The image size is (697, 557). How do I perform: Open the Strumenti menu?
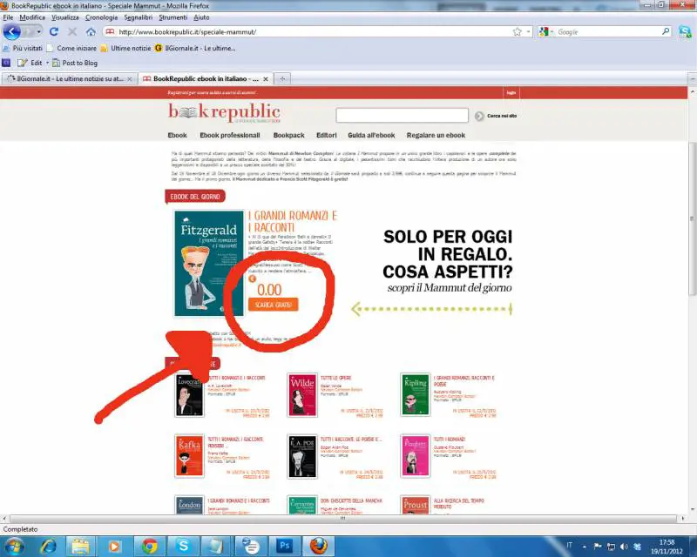click(173, 17)
